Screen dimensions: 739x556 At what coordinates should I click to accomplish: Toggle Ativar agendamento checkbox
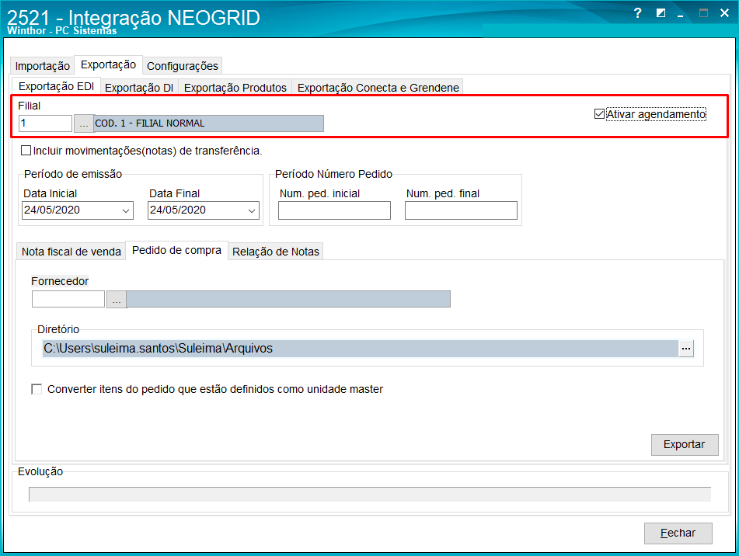click(x=599, y=114)
